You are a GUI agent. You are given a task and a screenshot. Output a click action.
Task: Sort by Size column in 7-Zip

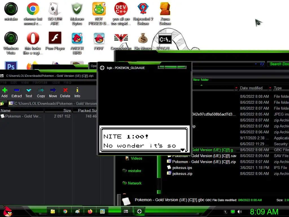tap(58, 110)
